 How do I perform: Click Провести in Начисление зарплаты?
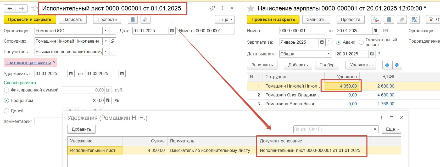pyautogui.click(x=350, y=20)
